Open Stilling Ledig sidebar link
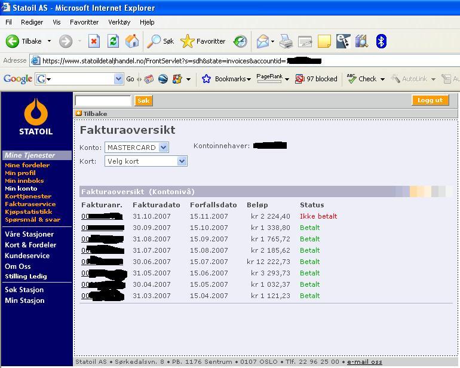Image resolution: width=460 pixels, height=368 pixels. [x=26, y=276]
